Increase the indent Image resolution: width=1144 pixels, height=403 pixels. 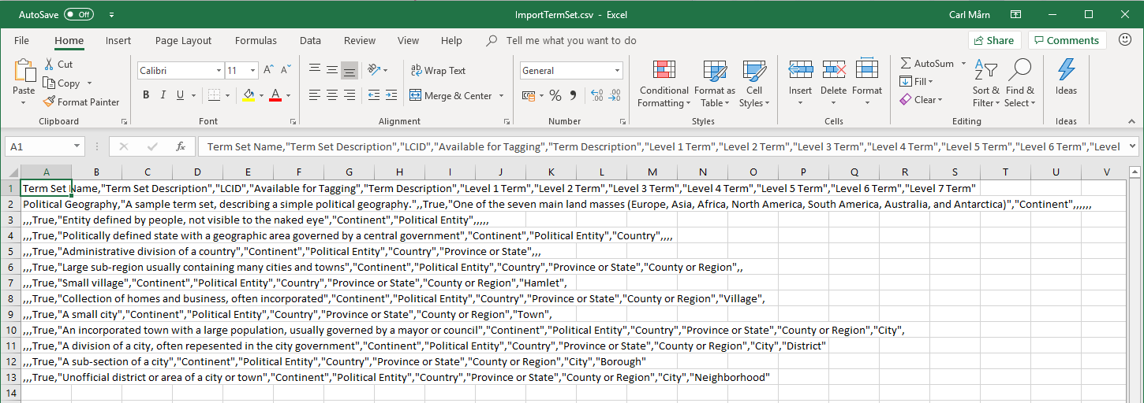tap(391, 95)
